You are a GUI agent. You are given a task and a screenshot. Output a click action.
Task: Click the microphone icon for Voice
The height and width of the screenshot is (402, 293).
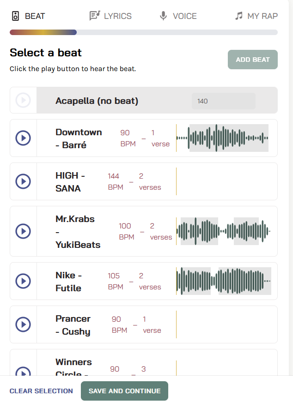tap(163, 16)
